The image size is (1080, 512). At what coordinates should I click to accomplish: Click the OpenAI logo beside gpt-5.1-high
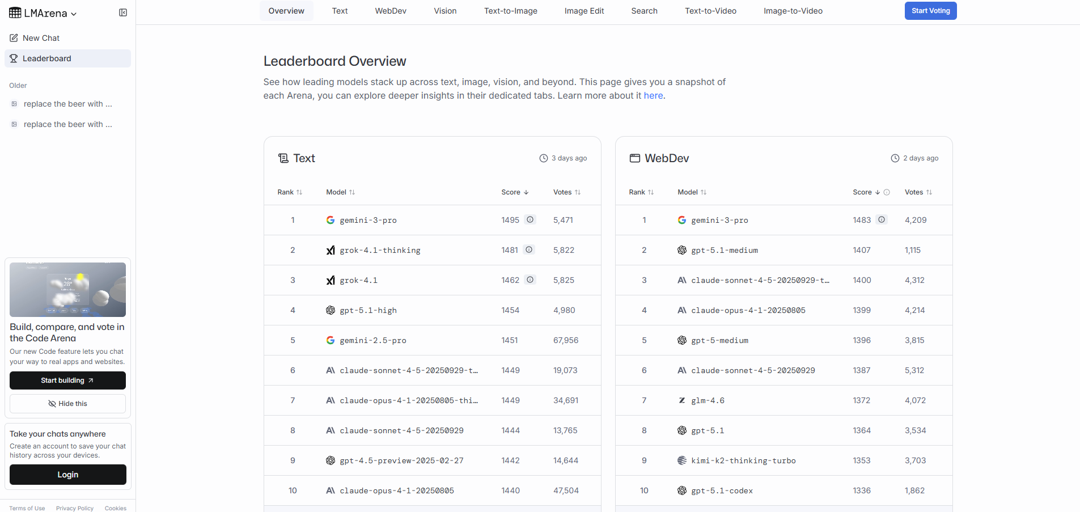331,310
